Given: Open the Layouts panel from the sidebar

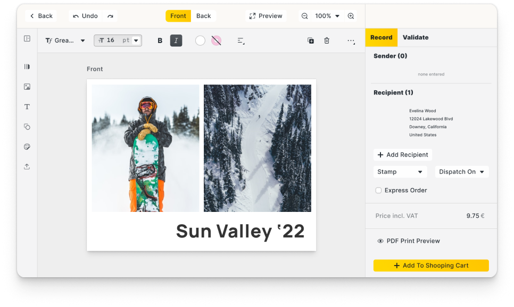Looking at the screenshot, I should point(27,66).
